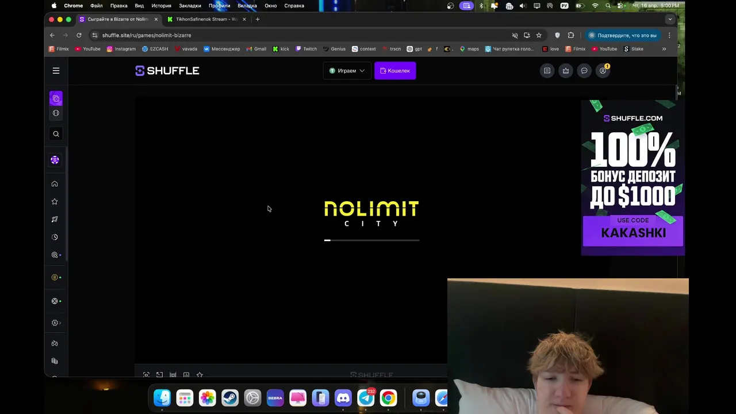Open the bet slip list icon in header
The height and width of the screenshot is (414, 736).
(x=547, y=71)
